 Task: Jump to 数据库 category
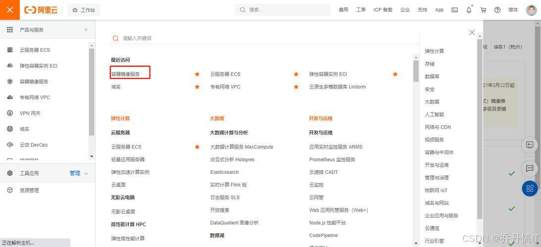432,77
